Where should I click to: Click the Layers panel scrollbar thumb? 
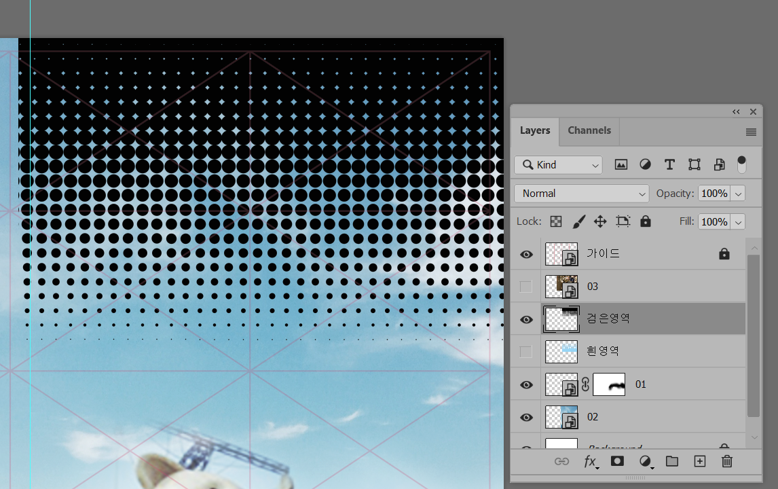click(x=753, y=336)
